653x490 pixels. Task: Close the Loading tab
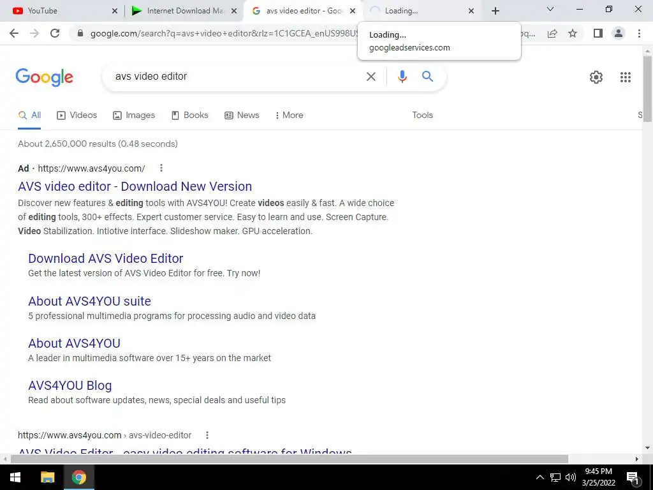[471, 11]
